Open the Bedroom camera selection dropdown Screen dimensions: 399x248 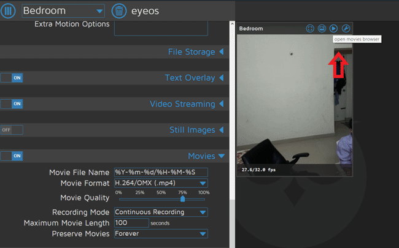pos(63,11)
